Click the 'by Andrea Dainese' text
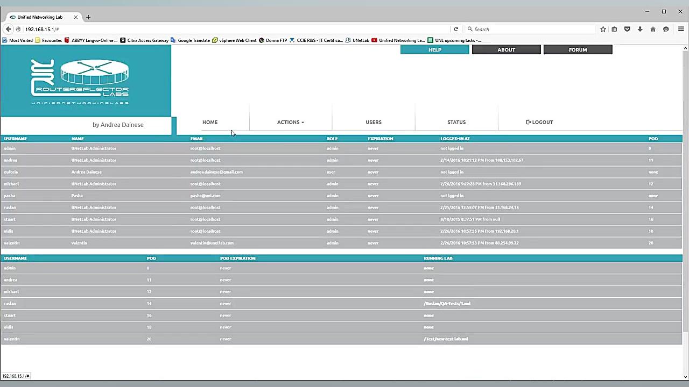This screenshot has width=689, height=387. (x=118, y=125)
